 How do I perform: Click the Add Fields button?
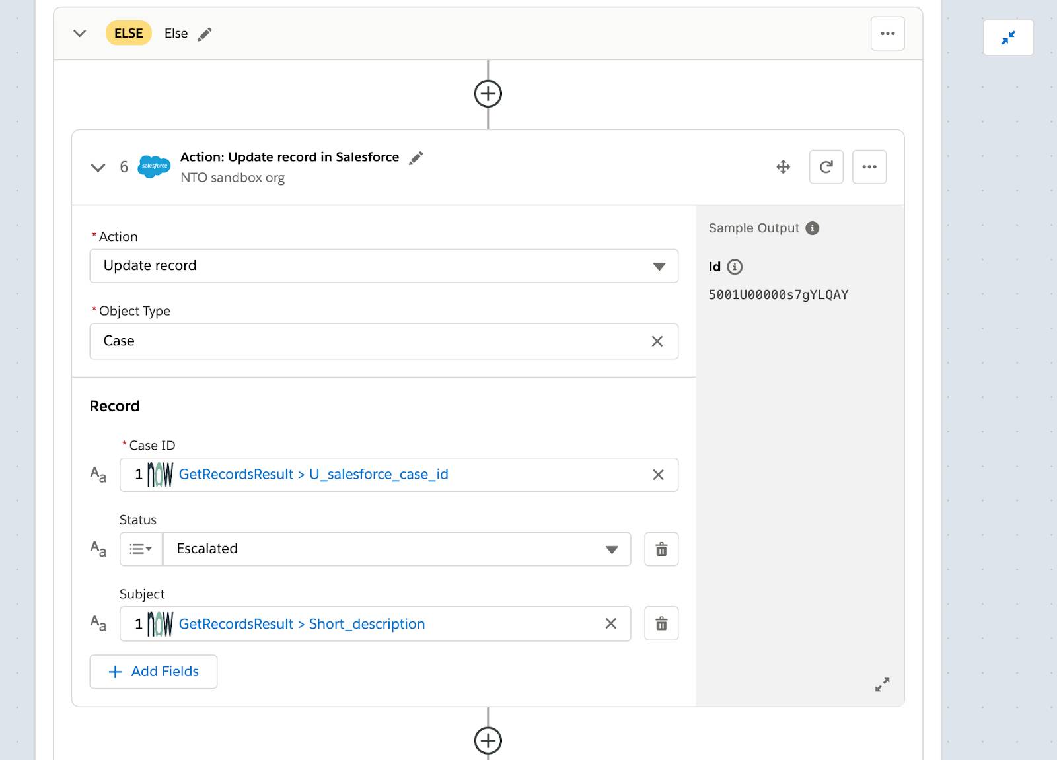point(153,672)
